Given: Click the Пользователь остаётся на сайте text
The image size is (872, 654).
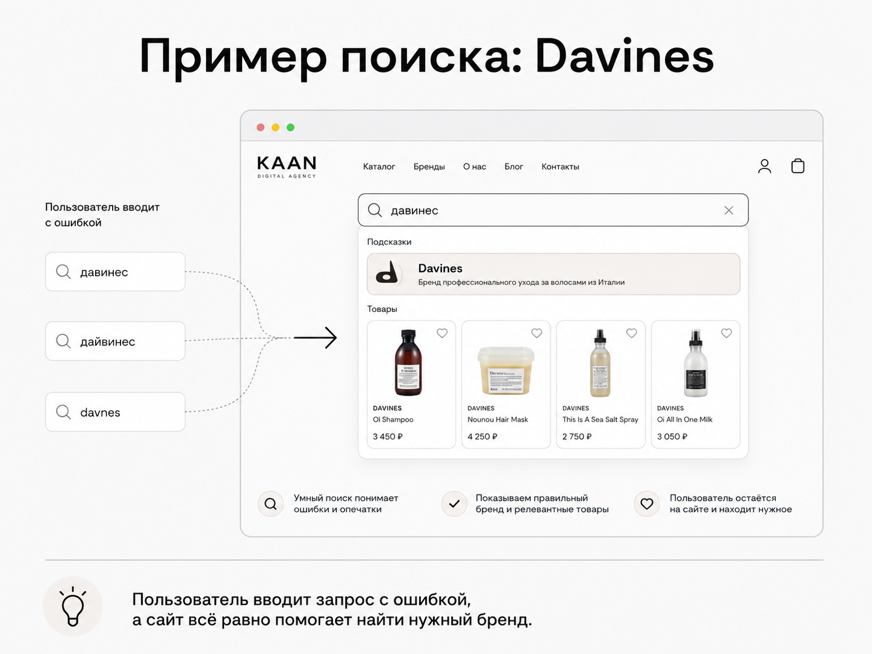Looking at the screenshot, I should tap(730, 504).
